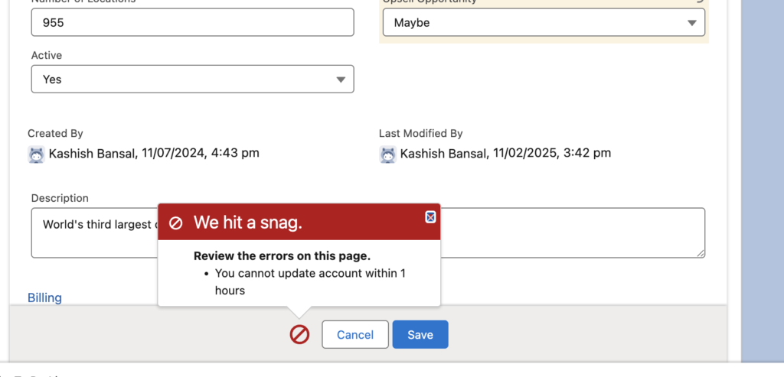The image size is (784, 377).
Task: Click "You cannot update account" error message
Action: pos(310,273)
